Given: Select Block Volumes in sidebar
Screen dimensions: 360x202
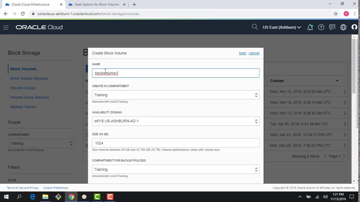Looking at the screenshot, I should click(23, 69).
